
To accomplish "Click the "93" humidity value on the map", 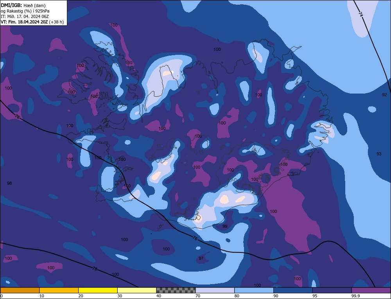I will pos(379,154).
